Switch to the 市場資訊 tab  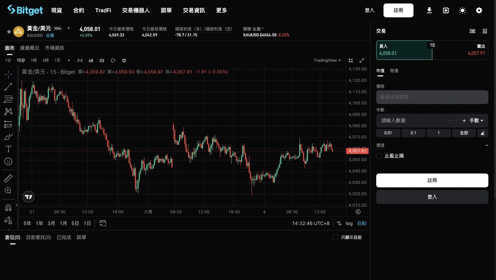pos(55,48)
